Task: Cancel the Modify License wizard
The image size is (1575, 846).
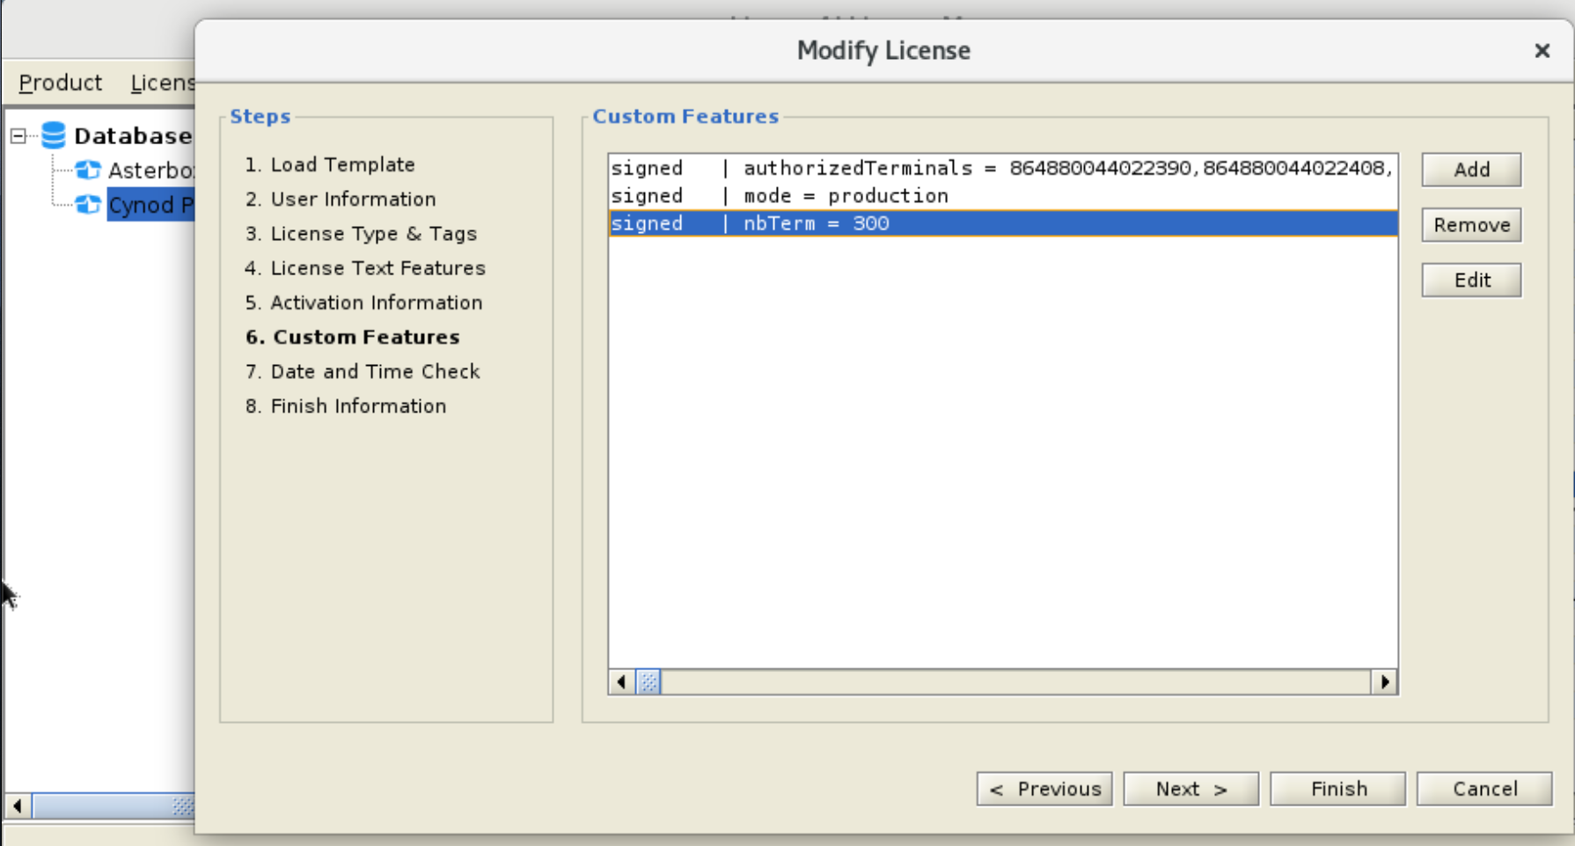Action: 1483,789
